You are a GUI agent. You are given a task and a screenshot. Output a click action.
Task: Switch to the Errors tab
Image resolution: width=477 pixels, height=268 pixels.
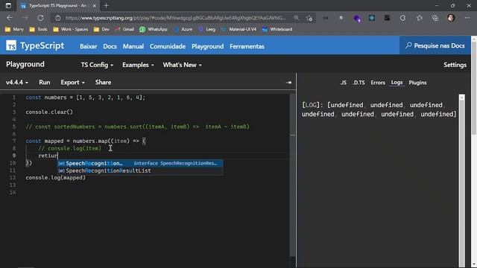[x=378, y=83]
